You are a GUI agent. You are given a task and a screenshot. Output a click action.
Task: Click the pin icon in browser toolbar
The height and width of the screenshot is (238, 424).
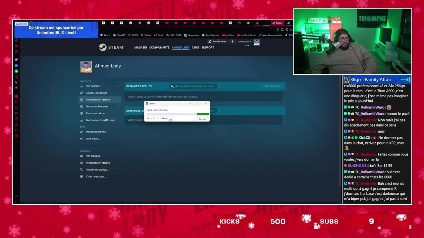[277, 30]
